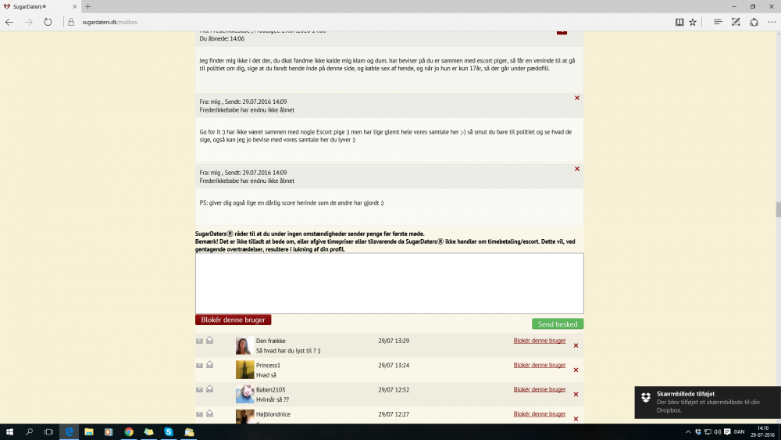Click open envelope icon in Den frække row
The height and width of the screenshot is (440, 781).
pyautogui.click(x=209, y=340)
